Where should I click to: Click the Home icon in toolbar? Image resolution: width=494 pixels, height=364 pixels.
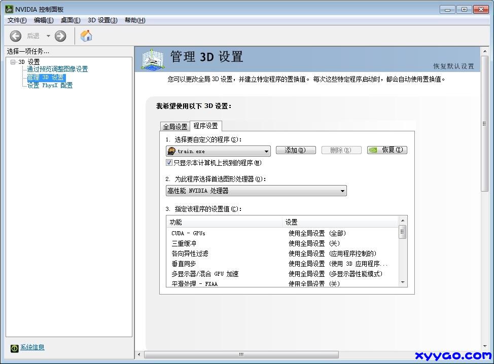86,36
